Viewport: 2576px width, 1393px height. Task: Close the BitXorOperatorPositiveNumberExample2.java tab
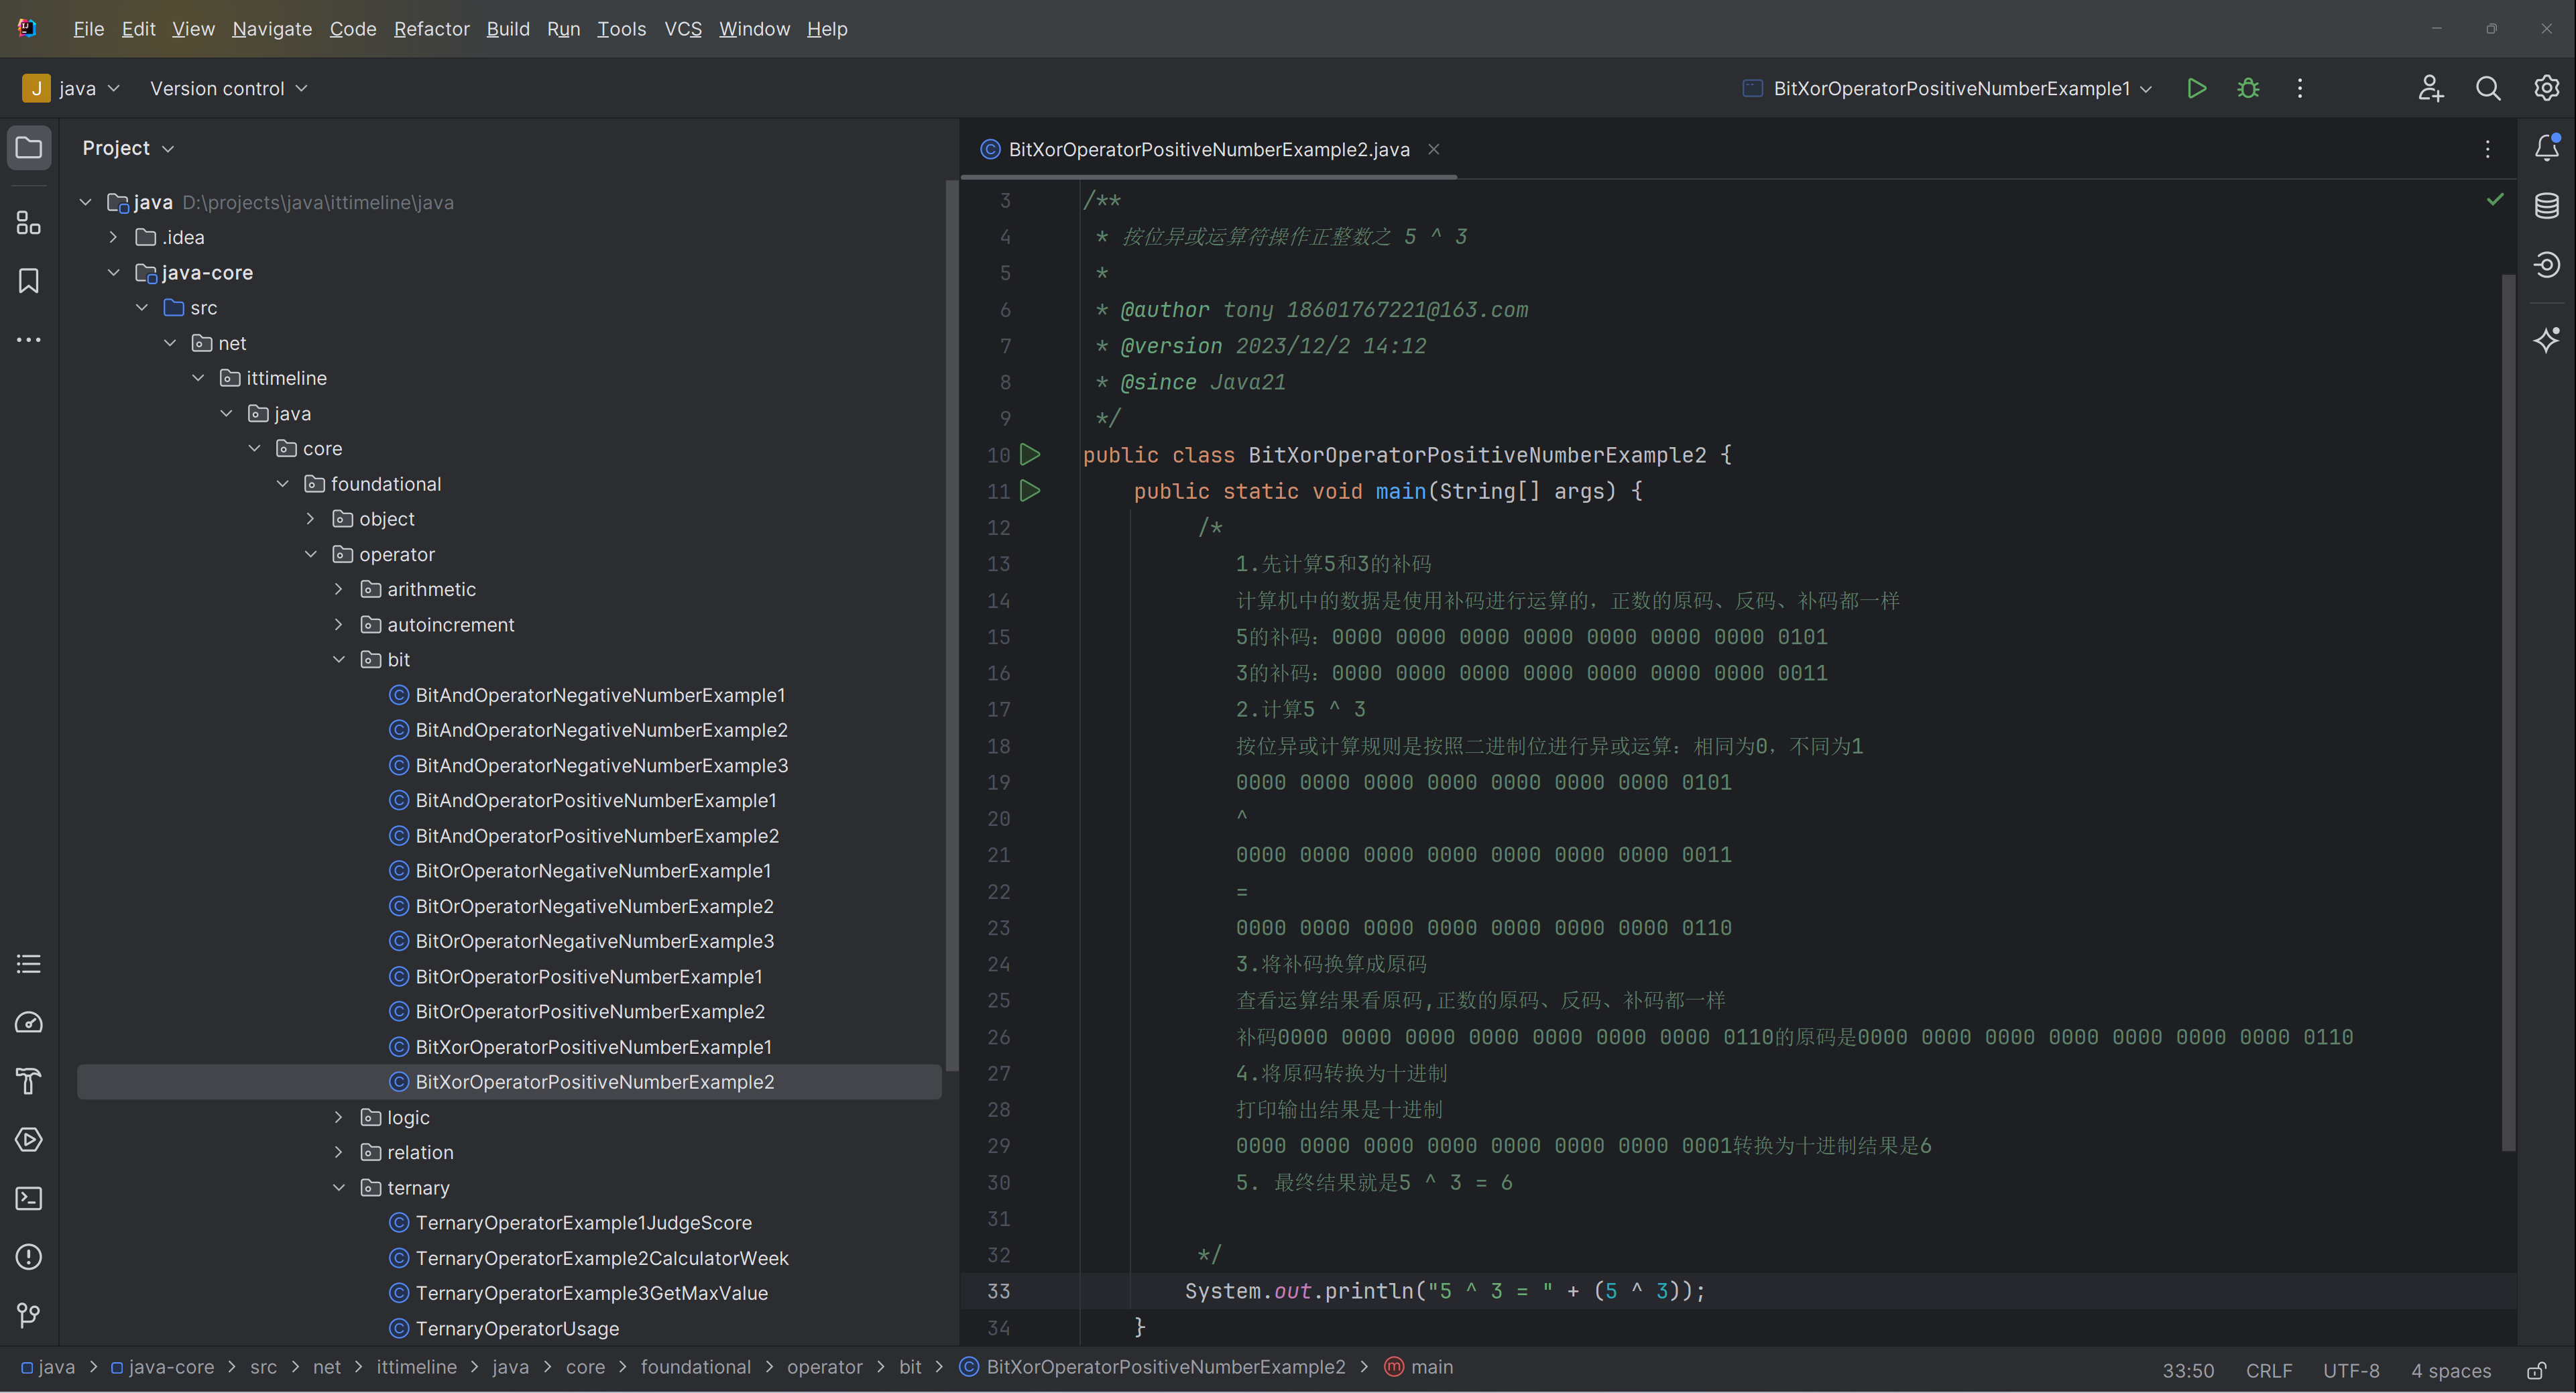1433,149
